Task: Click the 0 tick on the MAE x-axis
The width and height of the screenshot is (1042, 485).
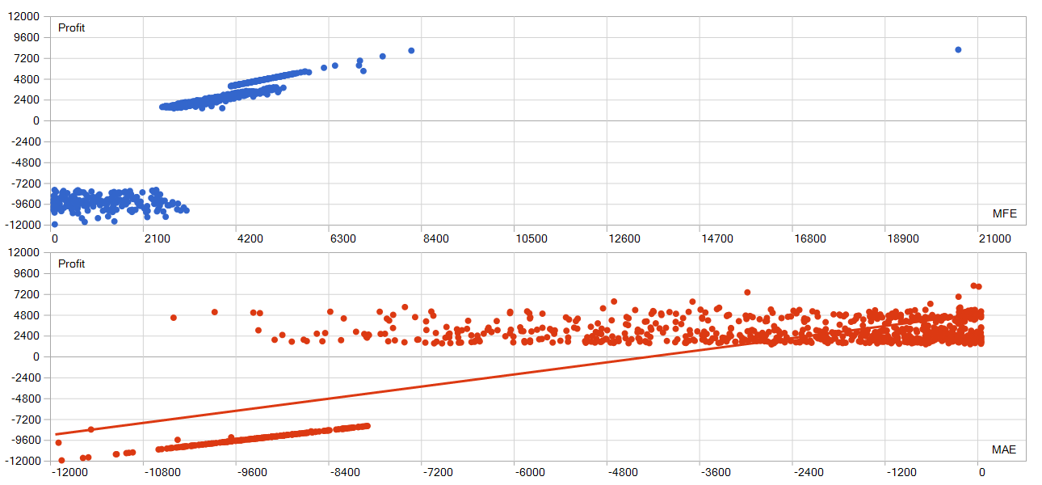Action: (981, 474)
